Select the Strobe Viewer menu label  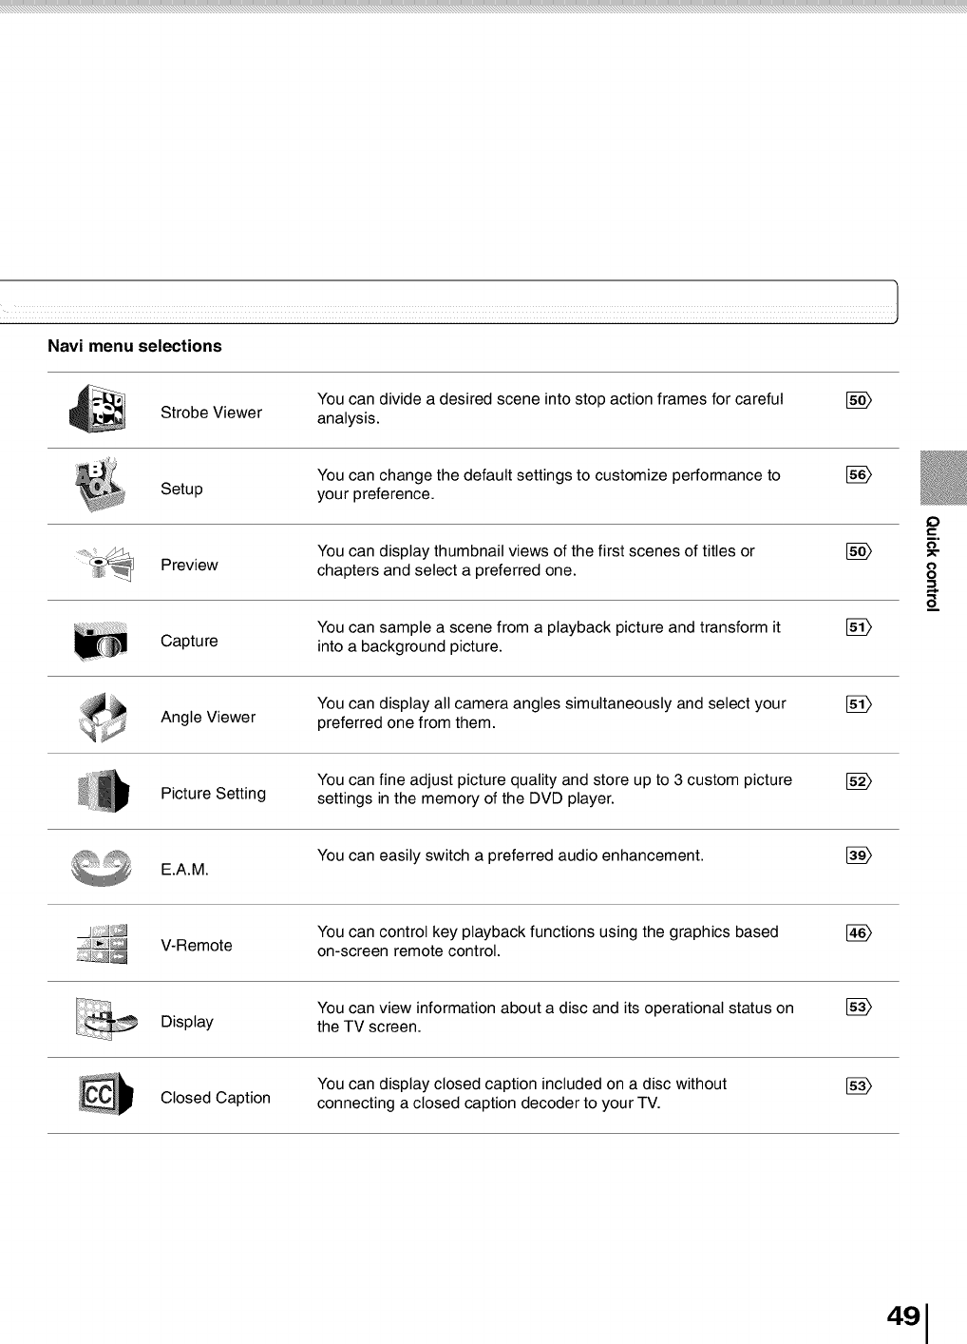pyautogui.click(x=211, y=413)
